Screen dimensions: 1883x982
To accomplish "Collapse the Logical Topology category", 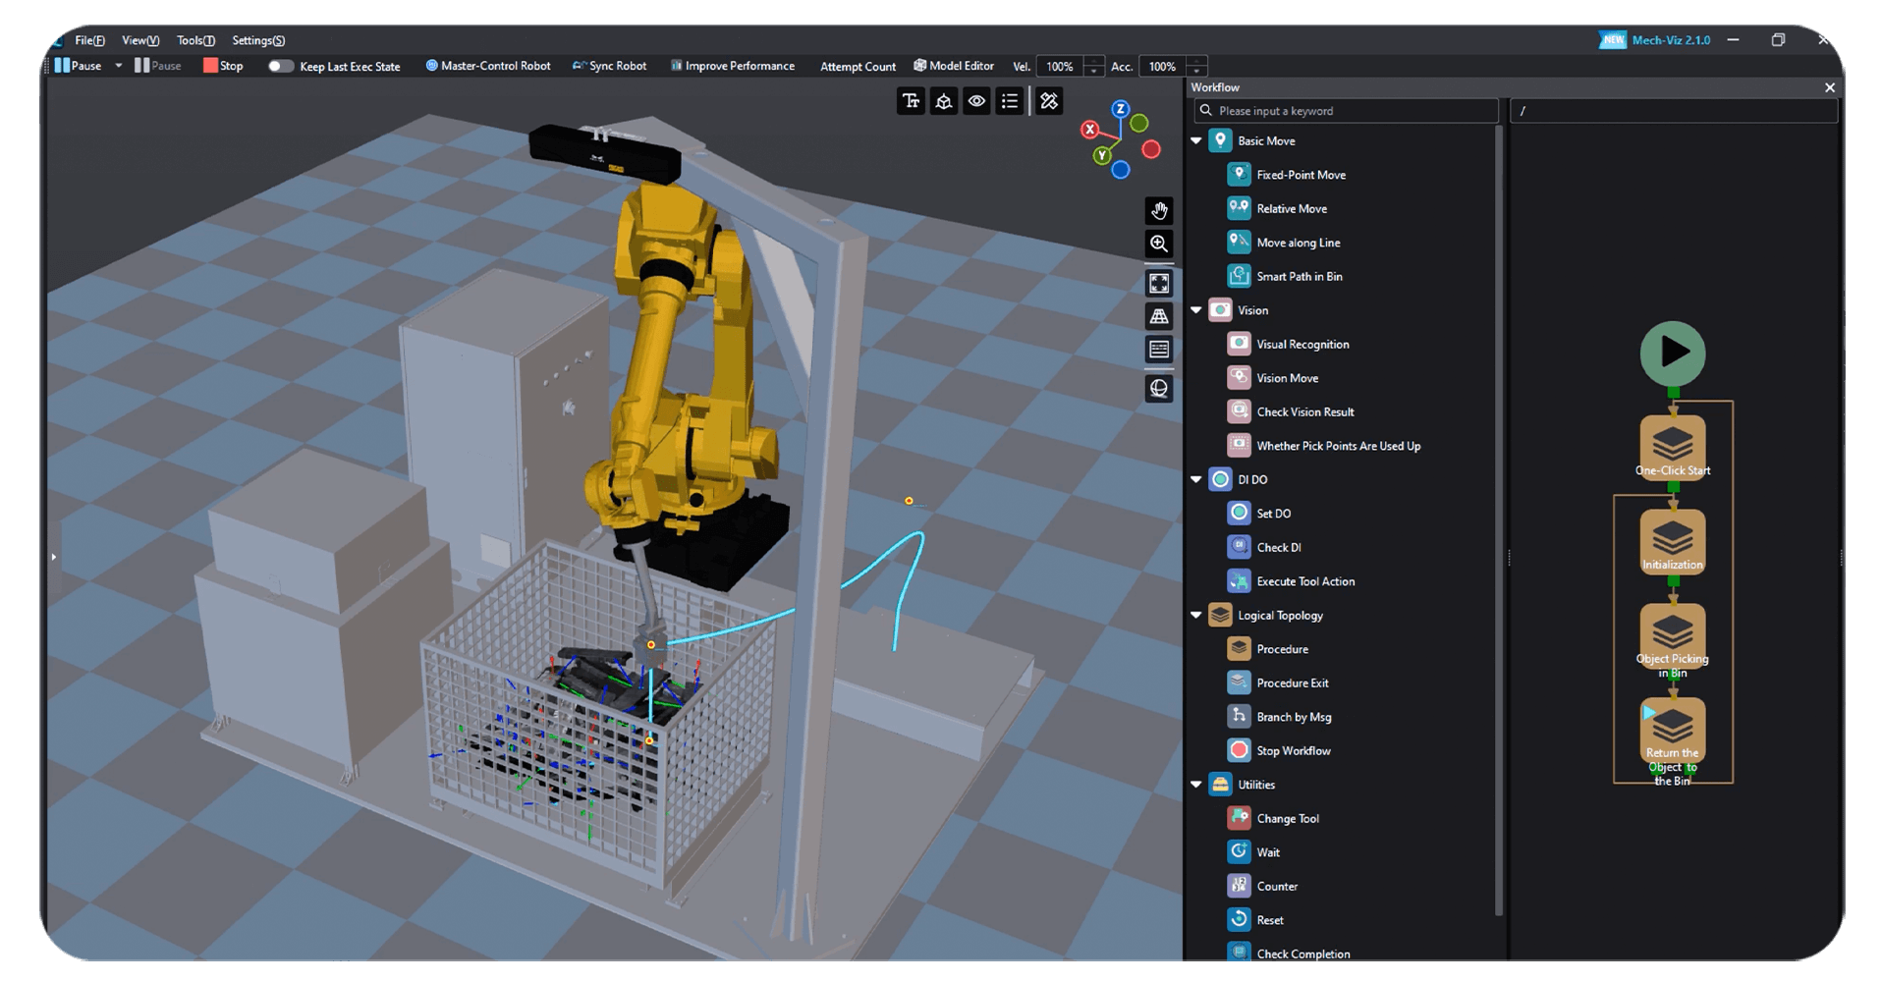I will (x=1196, y=616).
